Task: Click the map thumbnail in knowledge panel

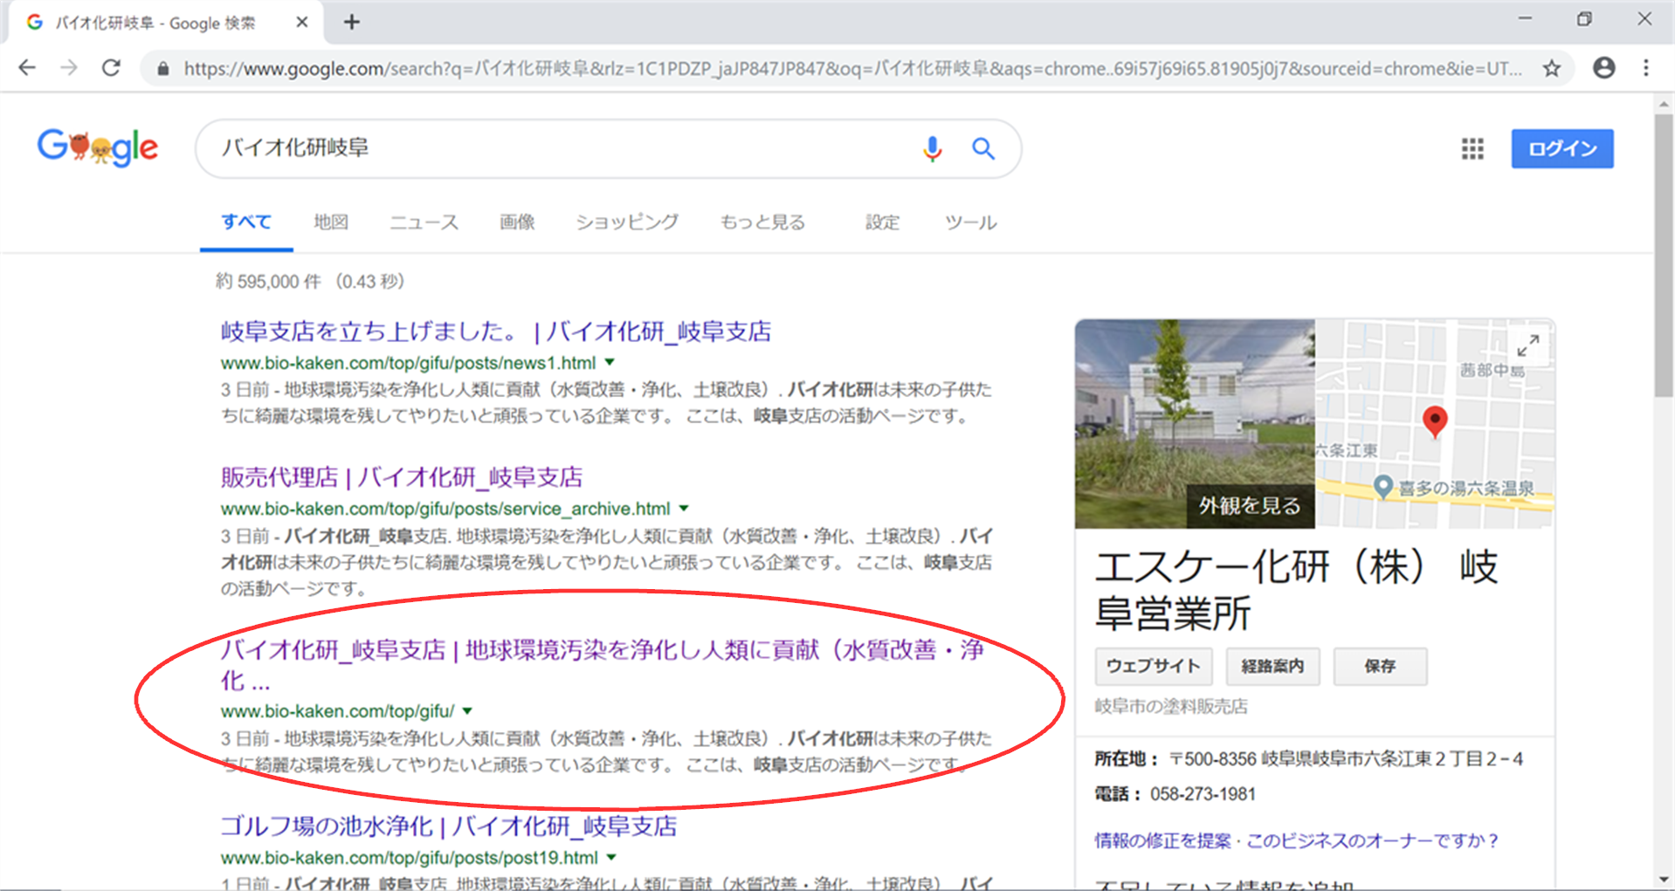Action: [x=1434, y=424]
